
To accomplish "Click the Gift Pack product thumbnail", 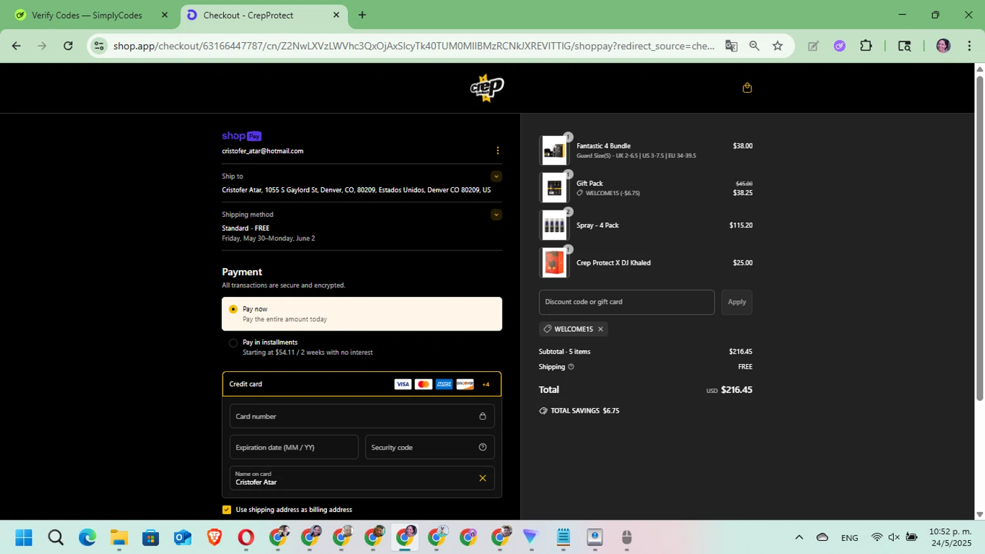I will 554,188.
